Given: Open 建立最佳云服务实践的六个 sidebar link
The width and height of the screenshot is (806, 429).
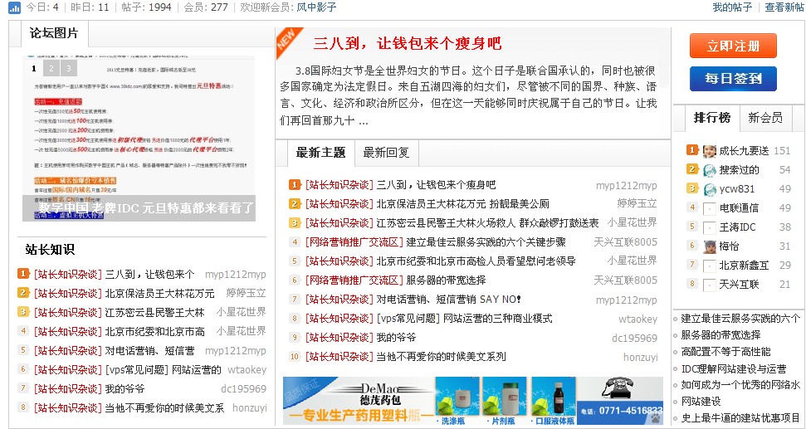Looking at the screenshot, I should tap(740, 319).
